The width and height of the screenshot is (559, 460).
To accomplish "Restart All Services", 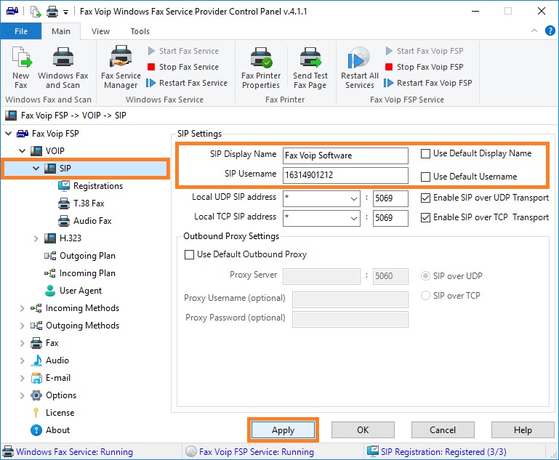I will (359, 68).
